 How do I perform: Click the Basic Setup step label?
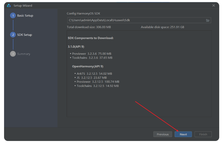point(25,15)
